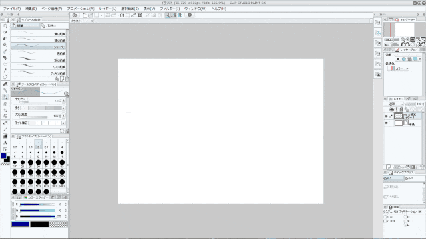Click the border effect circle icon
The width and height of the screenshot is (426, 239).
[398, 59]
